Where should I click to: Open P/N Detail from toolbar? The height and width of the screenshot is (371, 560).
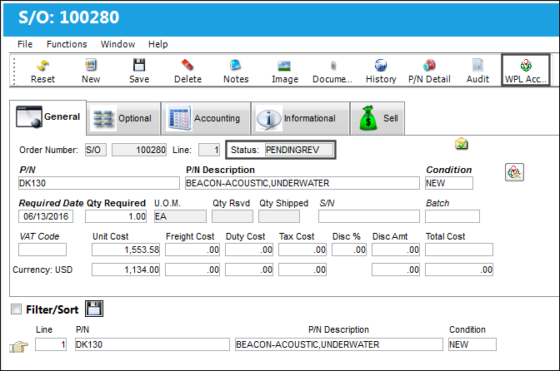coord(429,71)
